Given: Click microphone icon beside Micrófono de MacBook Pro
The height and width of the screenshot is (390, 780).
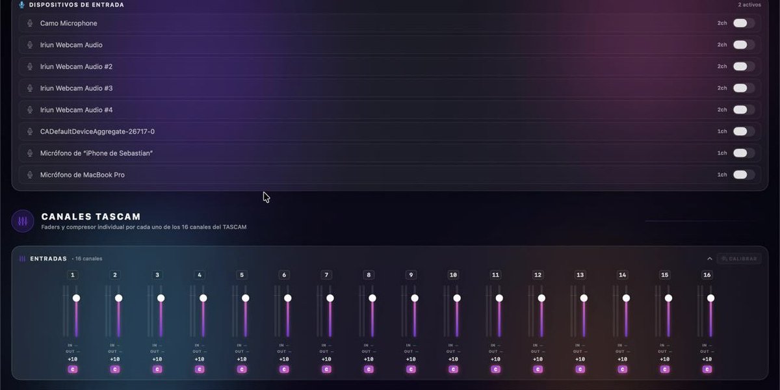Looking at the screenshot, I should (30, 175).
